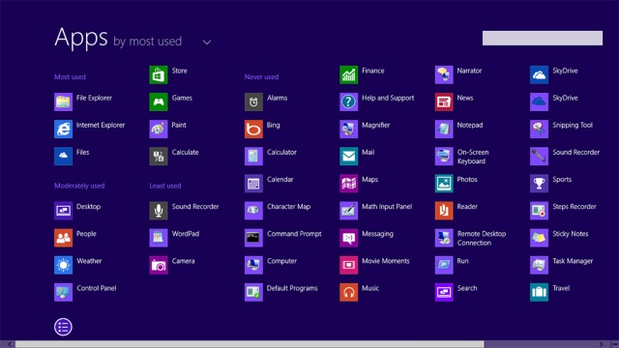This screenshot has height=348, width=619.
Task: Launch Internet Explorer from its icon
Action: pyautogui.click(x=63, y=129)
